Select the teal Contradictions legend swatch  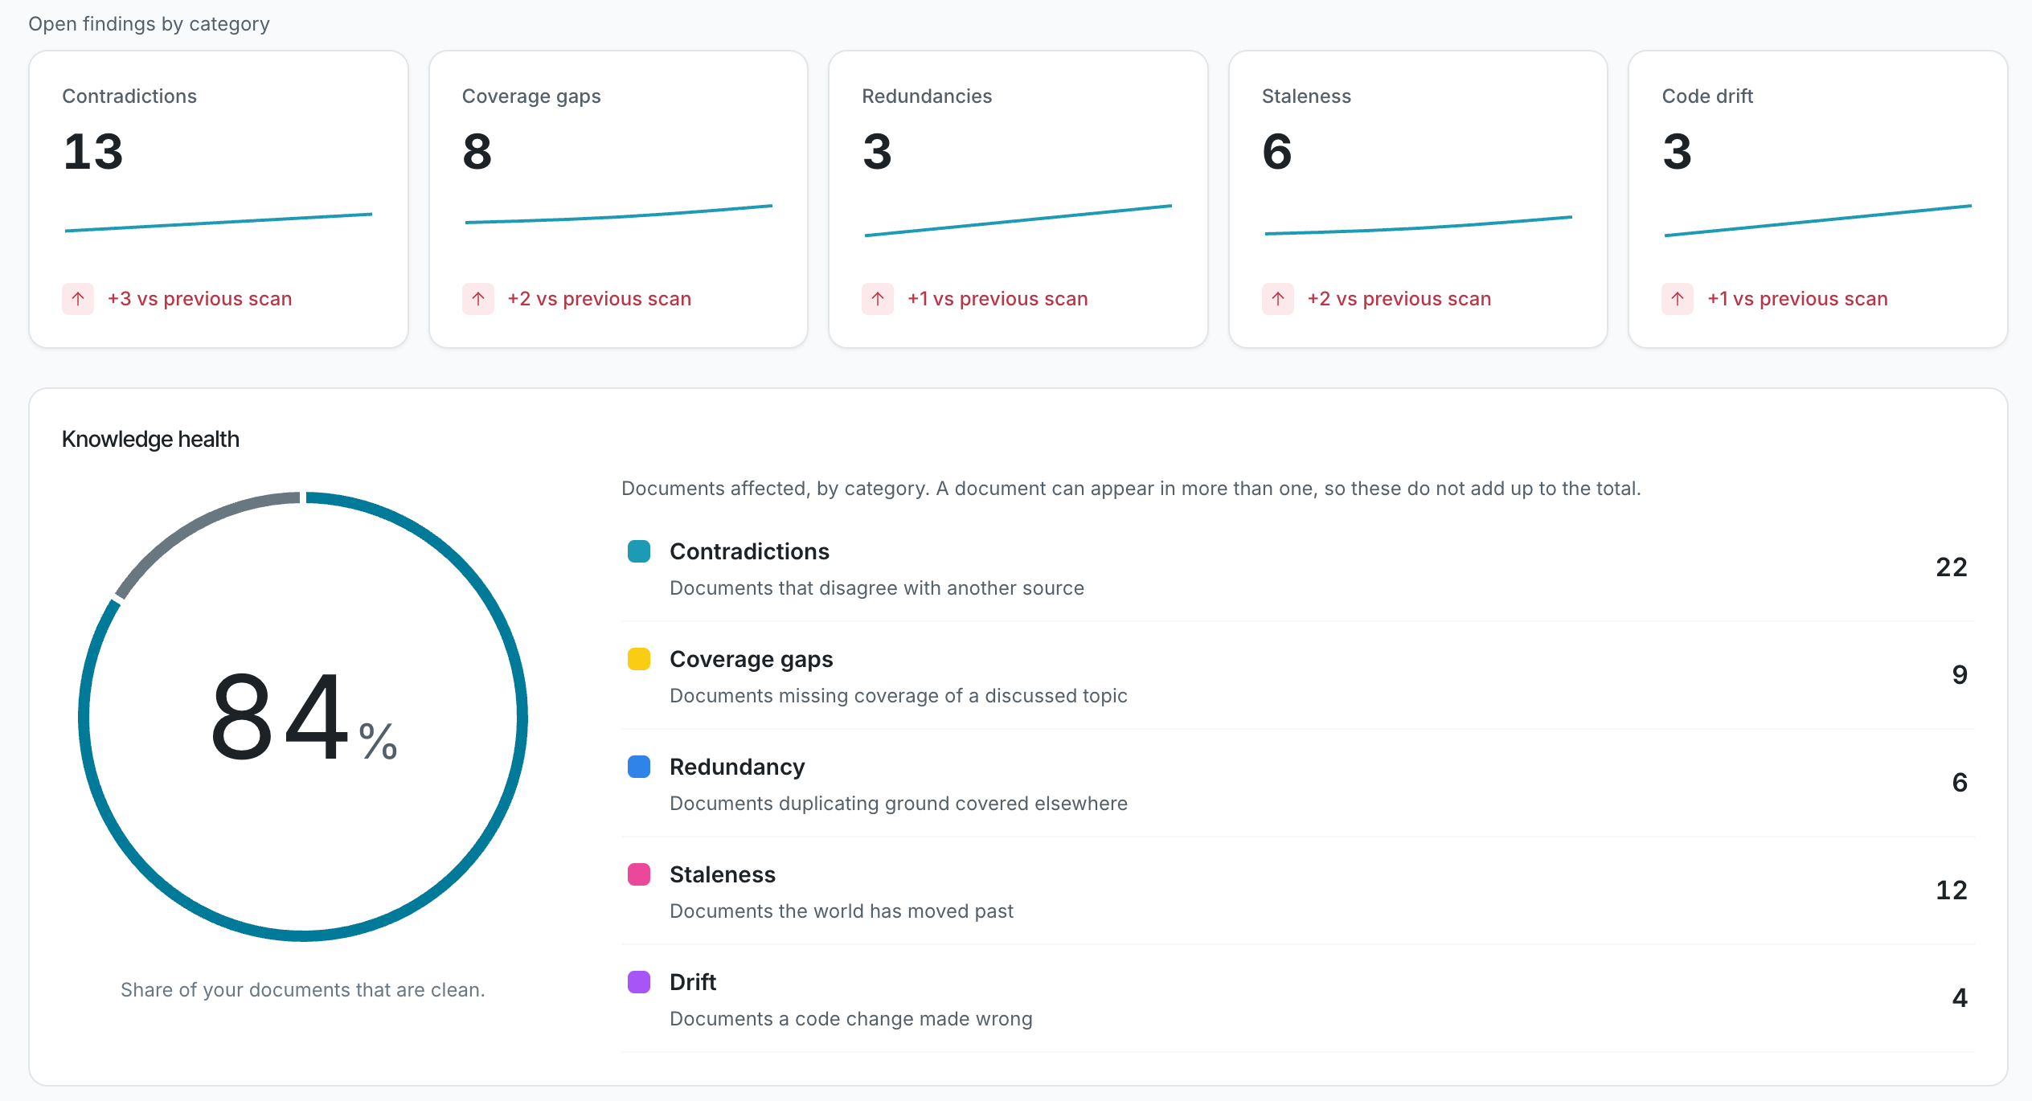tap(639, 551)
